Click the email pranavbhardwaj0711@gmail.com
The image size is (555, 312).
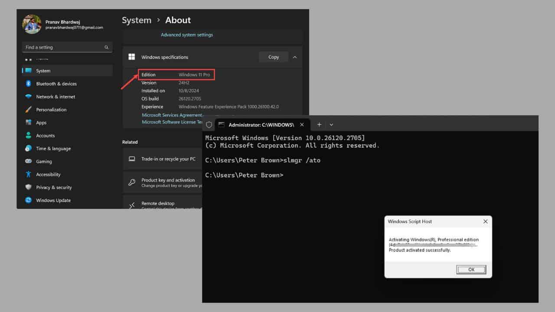pos(74,27)
